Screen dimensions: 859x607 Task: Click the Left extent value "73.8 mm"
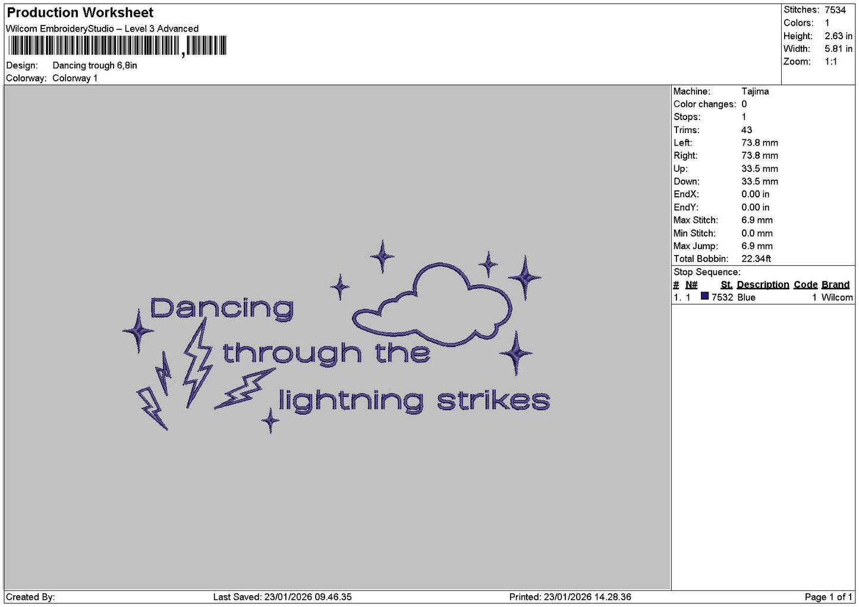(760, 143)
